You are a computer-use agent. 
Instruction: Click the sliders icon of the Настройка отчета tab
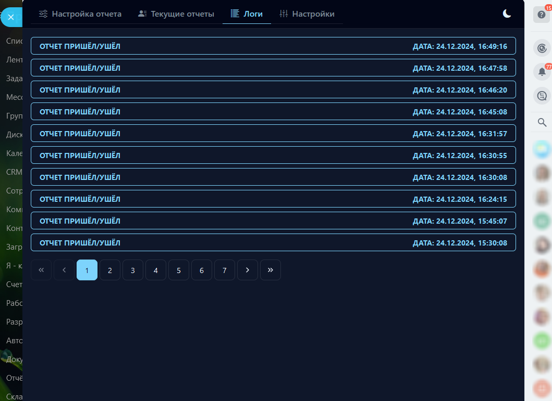click(43, 14)
